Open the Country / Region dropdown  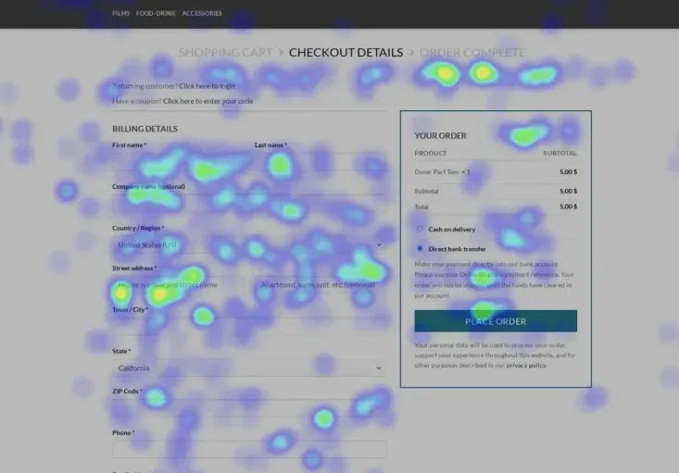point(249,245)
